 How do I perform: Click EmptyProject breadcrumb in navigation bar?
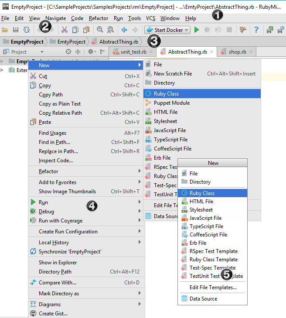23,42
